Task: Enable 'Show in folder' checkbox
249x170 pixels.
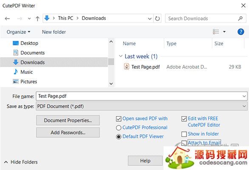Action: [184, 134]
